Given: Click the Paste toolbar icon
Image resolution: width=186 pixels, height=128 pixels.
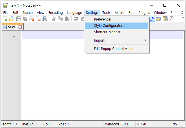Looking at the screenshot, I should pyautogui.click(x=67, y=19).
